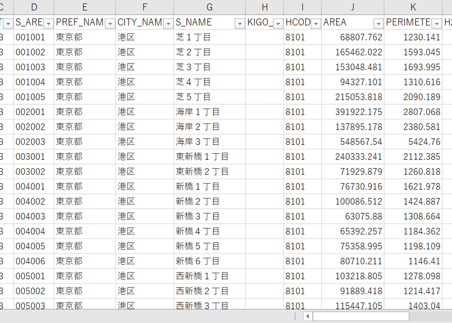Image resolution: width=452 pixels, height=323 pixels.
Task: Select 港区 cell in the 芝３丁目 row
Action: click(145, 67)
